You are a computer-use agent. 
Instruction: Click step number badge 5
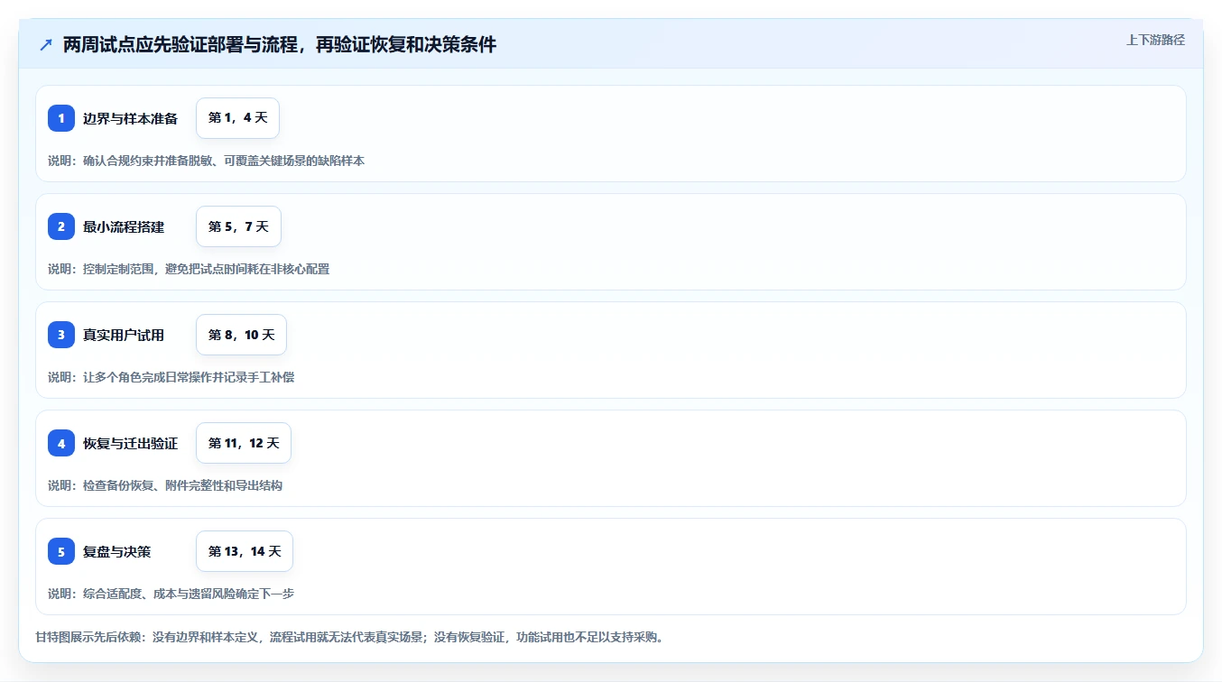tap(61, 551)
